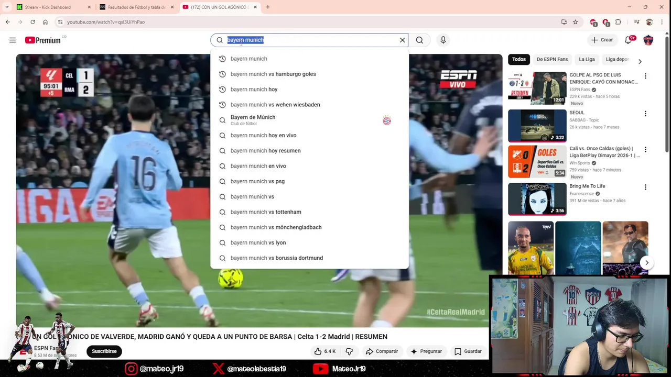This screenshot has height=377, width=671.
Task: Select the La Liga filter chip
Action: [x=587, y=59]
